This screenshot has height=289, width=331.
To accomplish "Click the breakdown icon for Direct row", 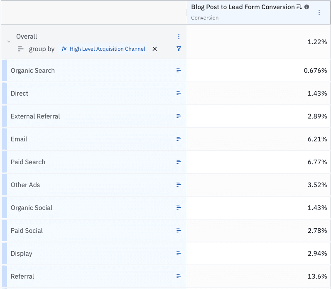I will pyautogui.click(x=179, y=94).
